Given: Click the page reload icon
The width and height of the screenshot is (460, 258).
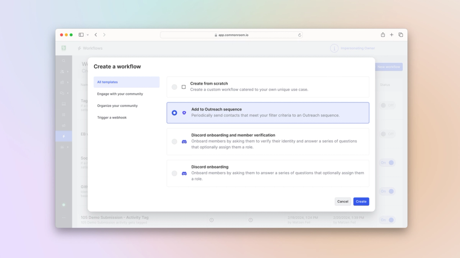Looking at the screenshot, I should (x=300, y=35).
